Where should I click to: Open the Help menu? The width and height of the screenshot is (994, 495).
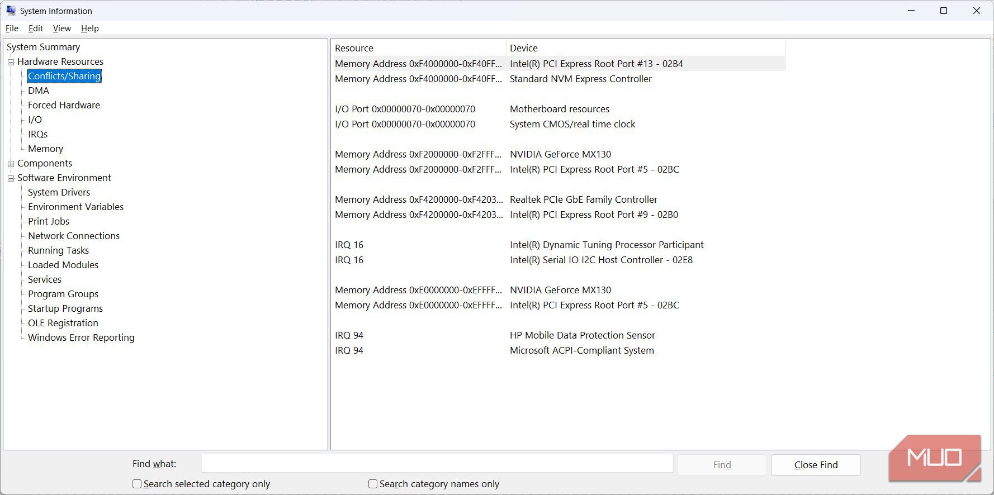[89, 28]
